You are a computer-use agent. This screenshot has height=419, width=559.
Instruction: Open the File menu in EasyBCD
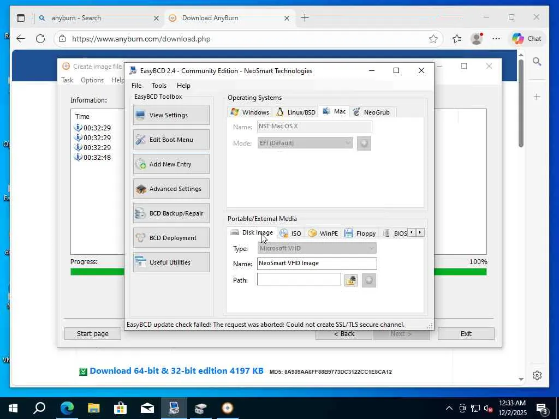[136, 86]
